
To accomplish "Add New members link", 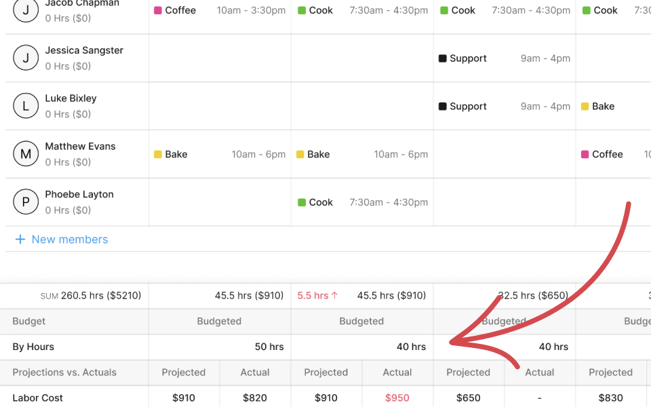I will tap(69, 239).
